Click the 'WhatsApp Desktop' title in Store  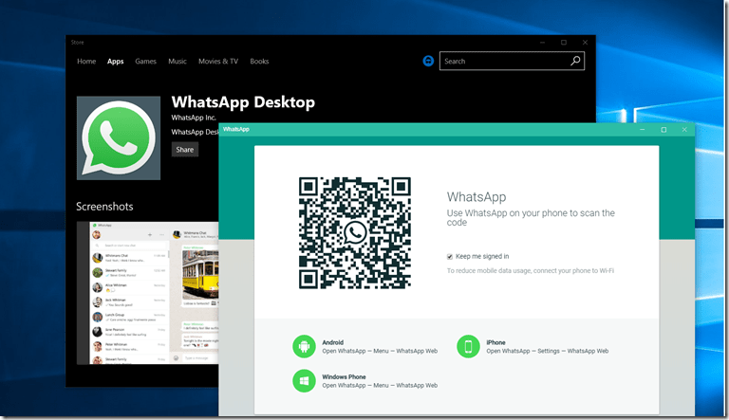point(243,102)
